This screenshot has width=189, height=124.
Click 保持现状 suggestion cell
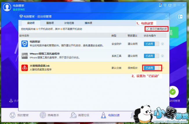coord(132,68)
